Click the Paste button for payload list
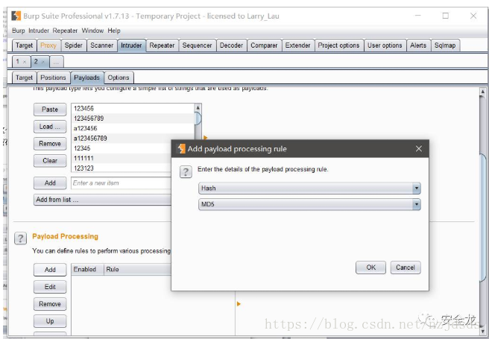The height and width of the screenshot is (339, 489). 50,110
